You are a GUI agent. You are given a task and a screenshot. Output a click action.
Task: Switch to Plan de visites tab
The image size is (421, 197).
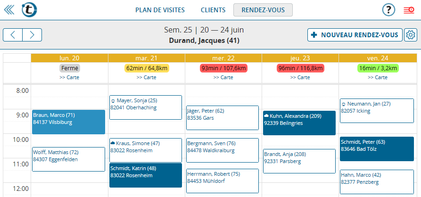click(x=160, y=10)
